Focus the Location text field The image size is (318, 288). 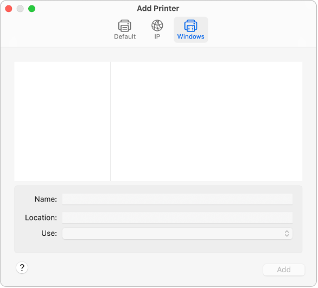click(177, 217)
